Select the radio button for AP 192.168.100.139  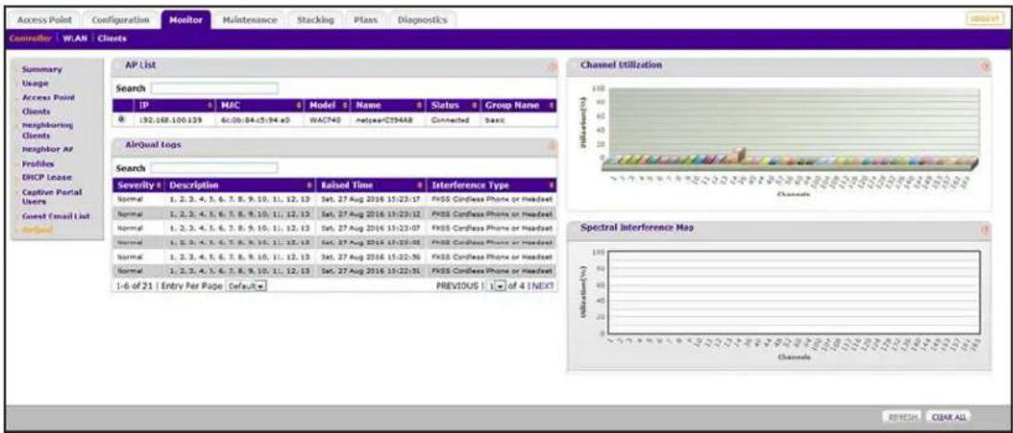point(122,120)
